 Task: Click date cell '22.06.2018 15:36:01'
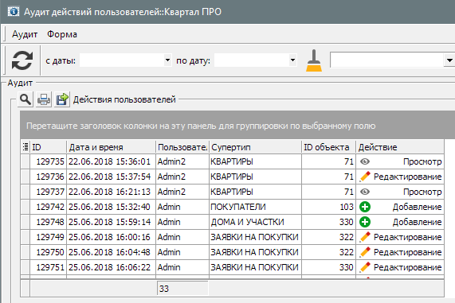pyautogui.click(x=111, y=161)
